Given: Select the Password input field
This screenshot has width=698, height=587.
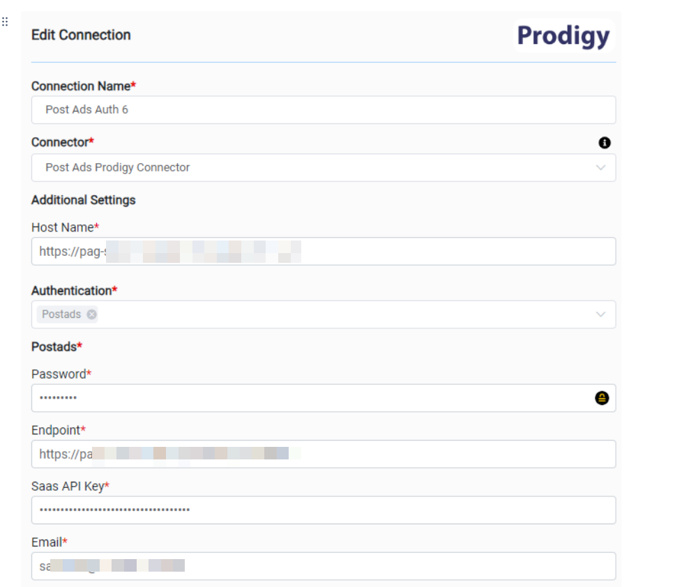Looking at the screenshot, I should [307, 398].
